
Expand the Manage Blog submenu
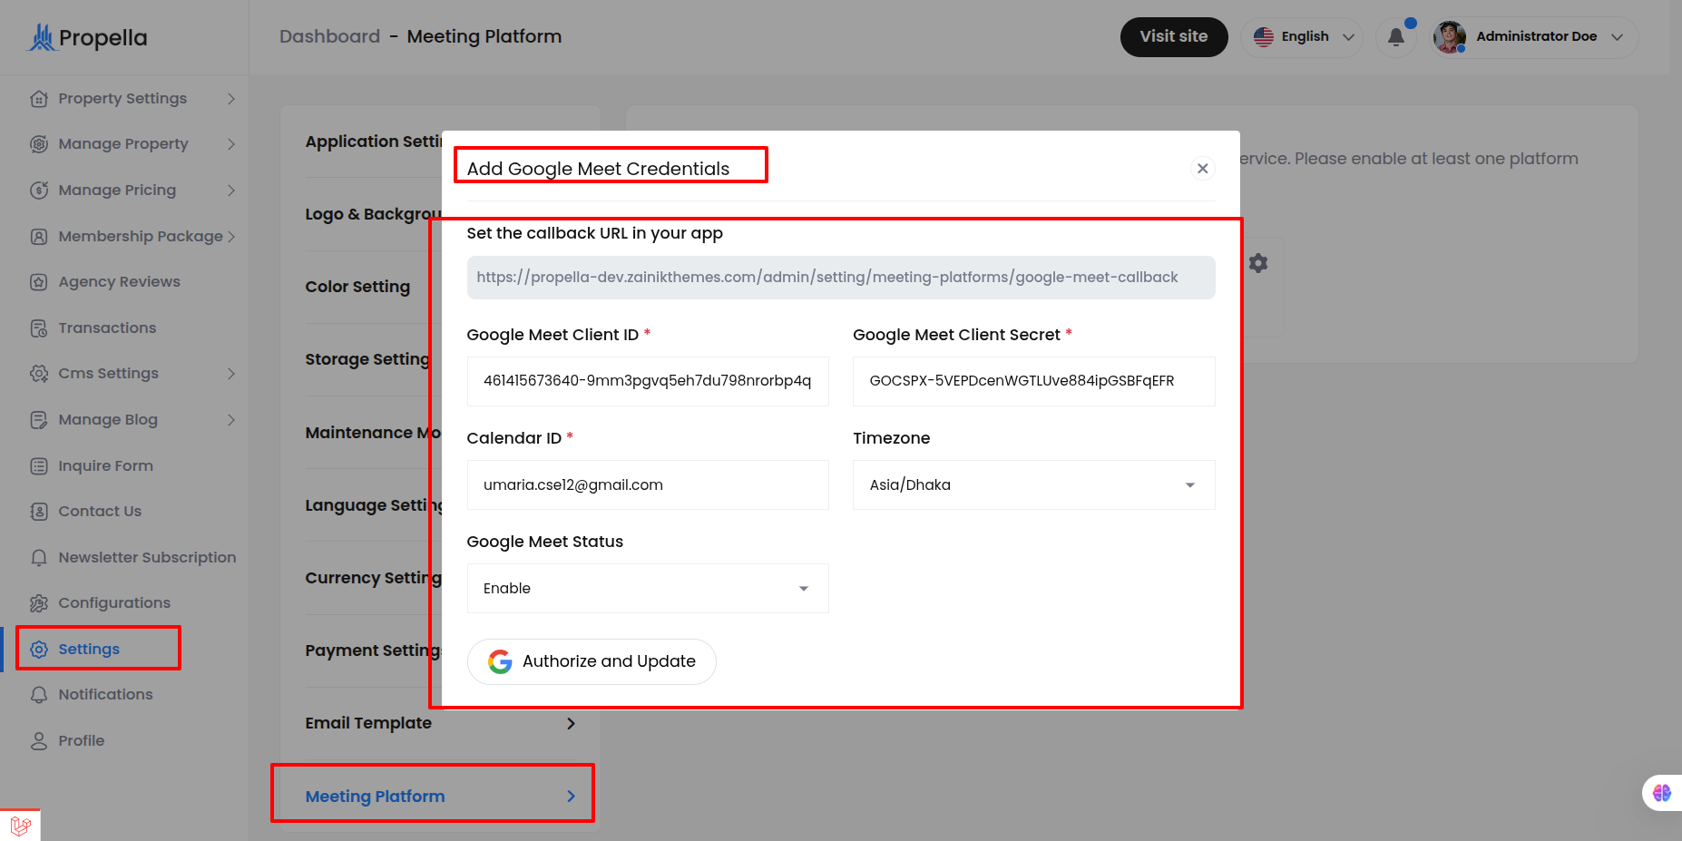[231, 419]
